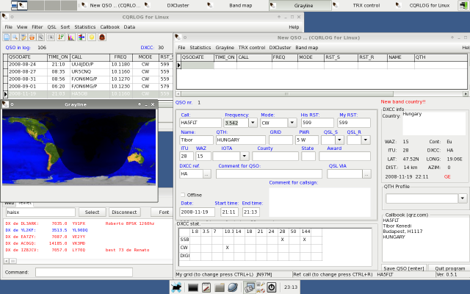Click the colored bar chart statistics icon

coord(71,37)
